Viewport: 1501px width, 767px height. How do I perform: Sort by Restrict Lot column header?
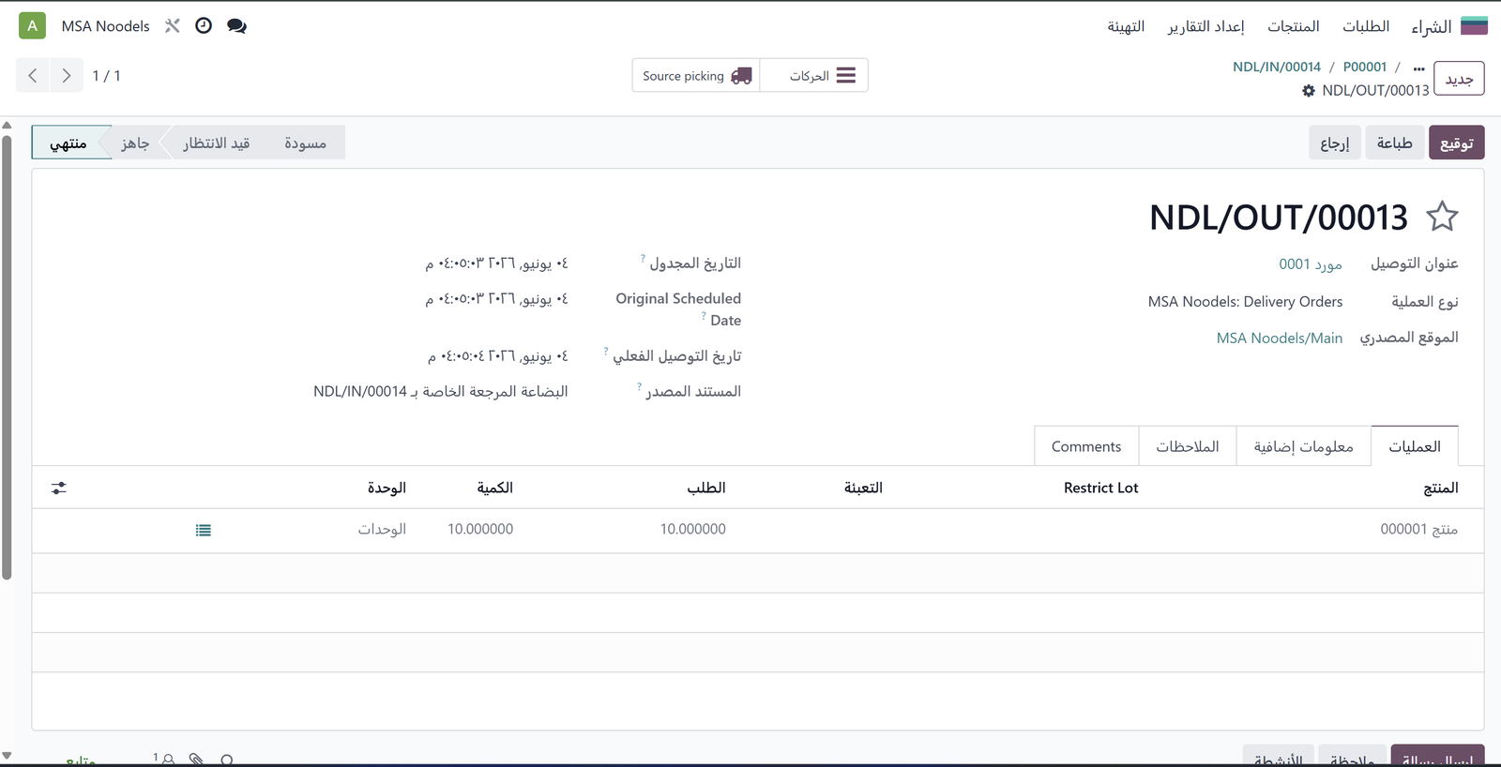[1100, 488]
